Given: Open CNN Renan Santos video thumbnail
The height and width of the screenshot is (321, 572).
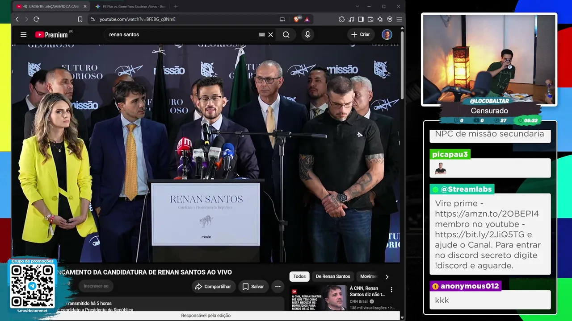Looking at the screenshot, I should click(x=318, y=298).
